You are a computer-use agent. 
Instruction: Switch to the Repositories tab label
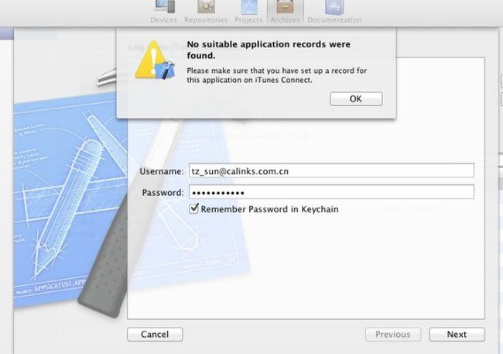pos(206,20)
